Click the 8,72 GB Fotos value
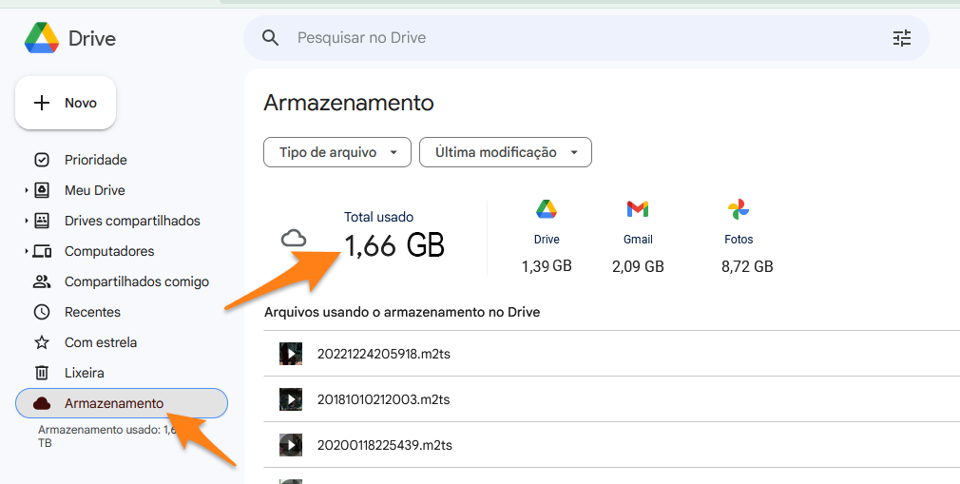Image resolution: width=960 pixels, height=484 pixels. click(747, 266)
